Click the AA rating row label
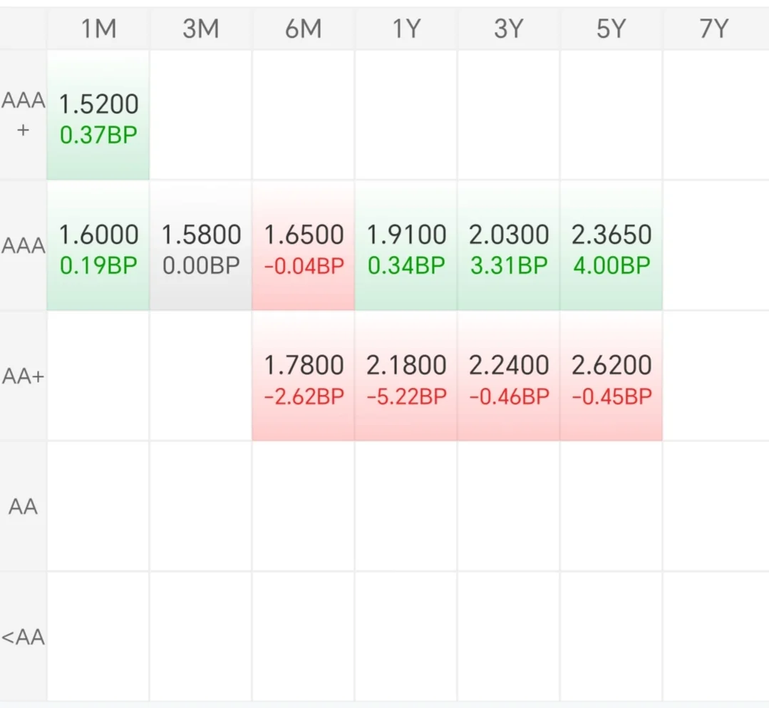Screen dimensions: 769x708 (24, 507)
